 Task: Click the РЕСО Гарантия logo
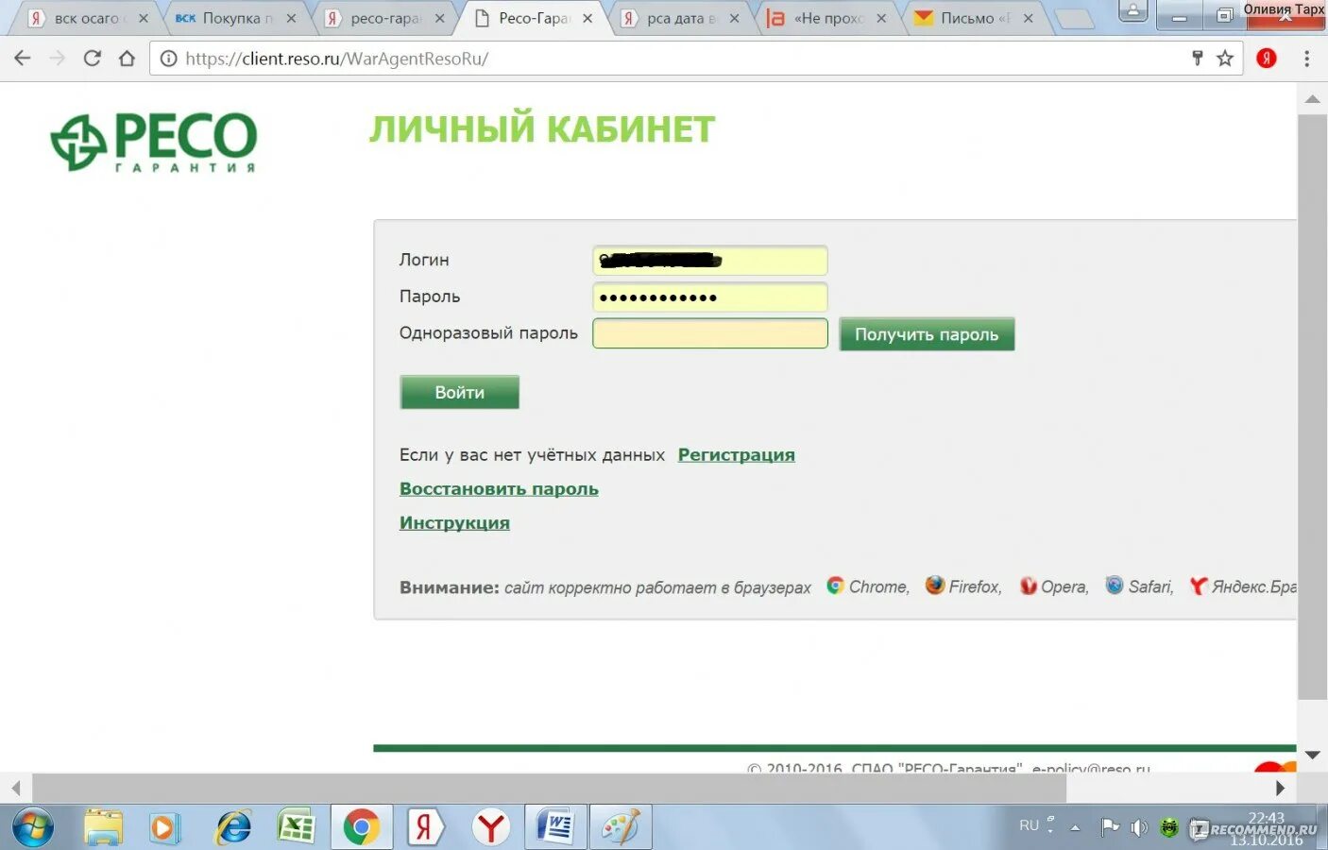[154, 142]
